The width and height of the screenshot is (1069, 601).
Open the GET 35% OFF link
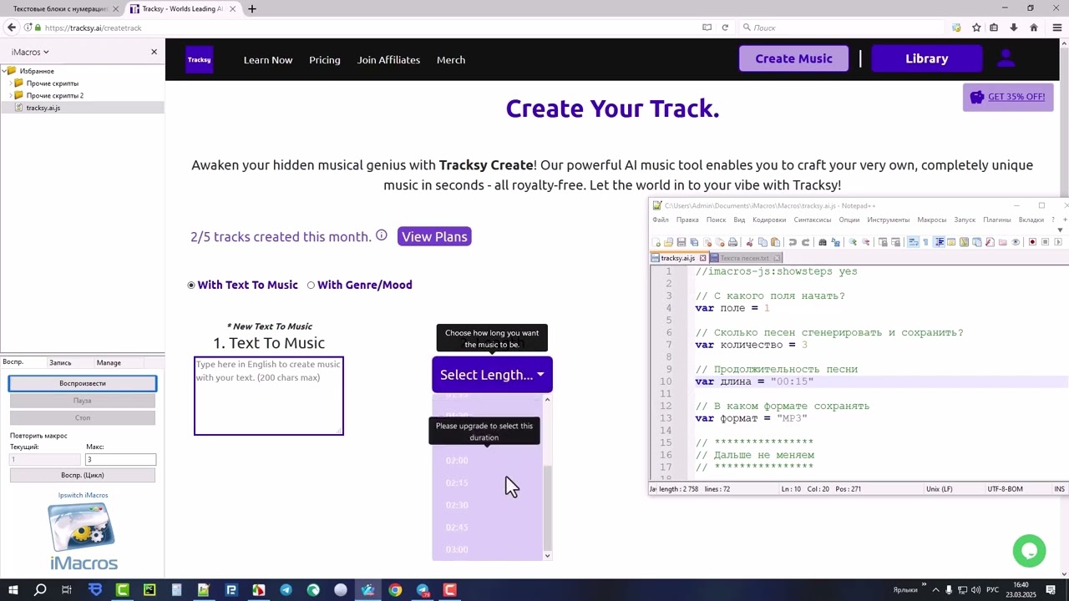tap(1016, 96)
